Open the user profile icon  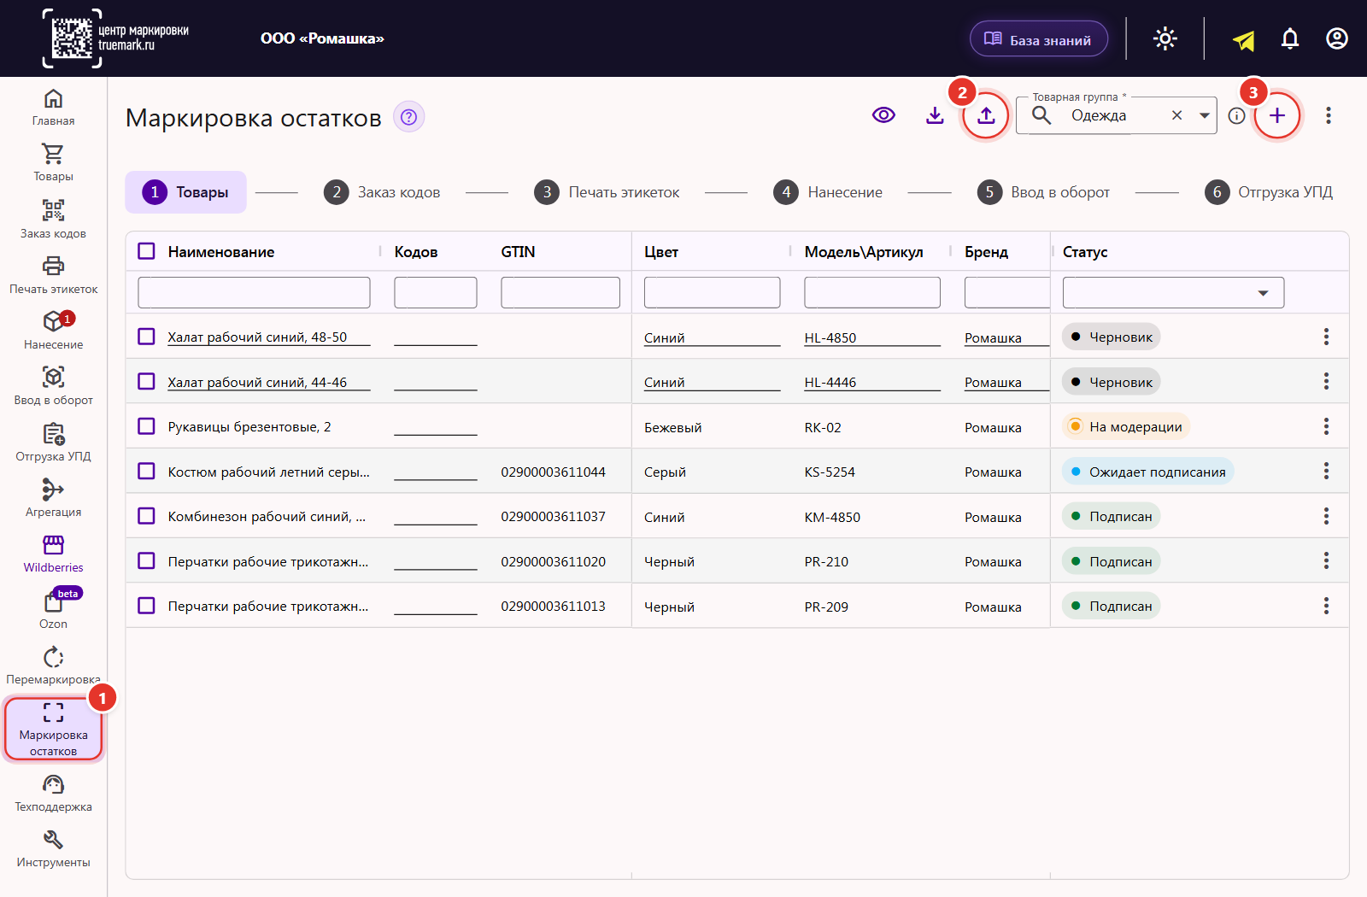click(1337, 38)
